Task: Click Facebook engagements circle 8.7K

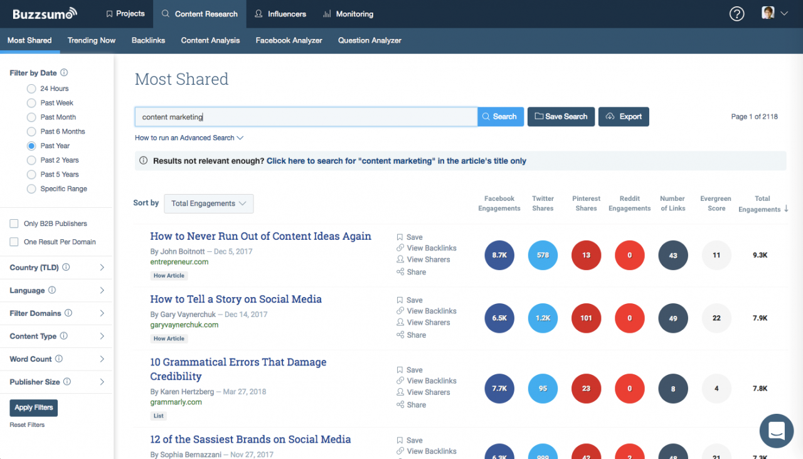Action: pyautogui.click(x=499, y=256)
